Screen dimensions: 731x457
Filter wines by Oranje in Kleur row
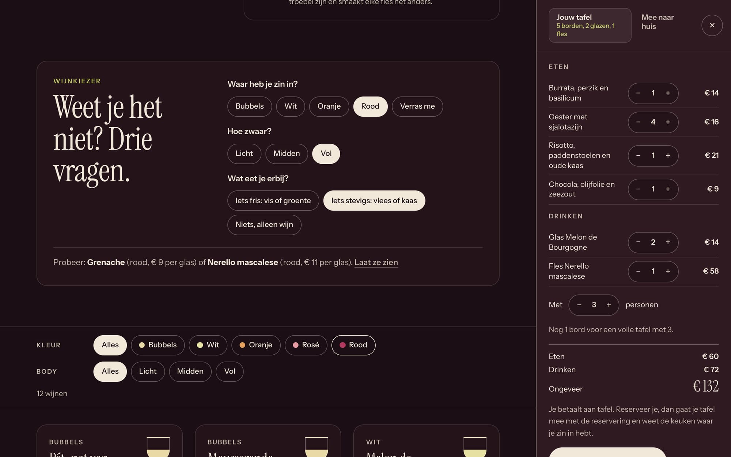[x=256, y=345]
